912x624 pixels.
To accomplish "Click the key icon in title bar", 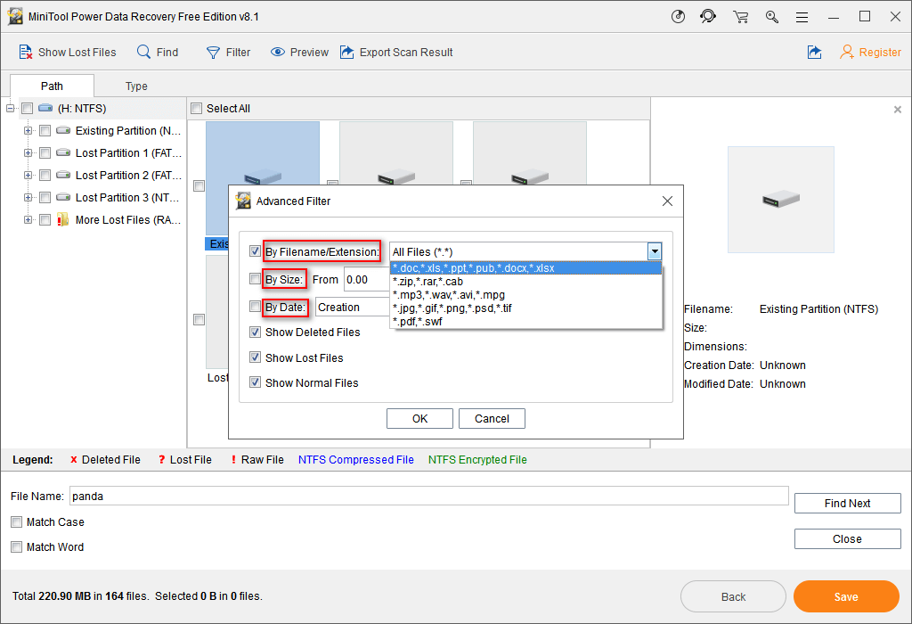I will click(x=772, y=17).
